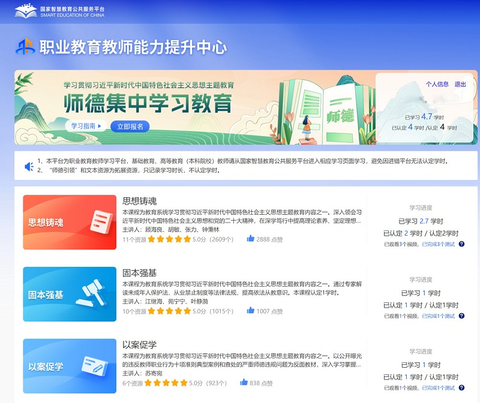View the 已完成3个测试 link for 思想铸魂

tap(438, 244)
